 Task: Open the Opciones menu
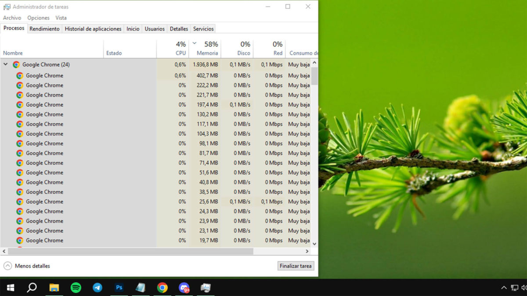pyautogui.click(x=38, y=18)
